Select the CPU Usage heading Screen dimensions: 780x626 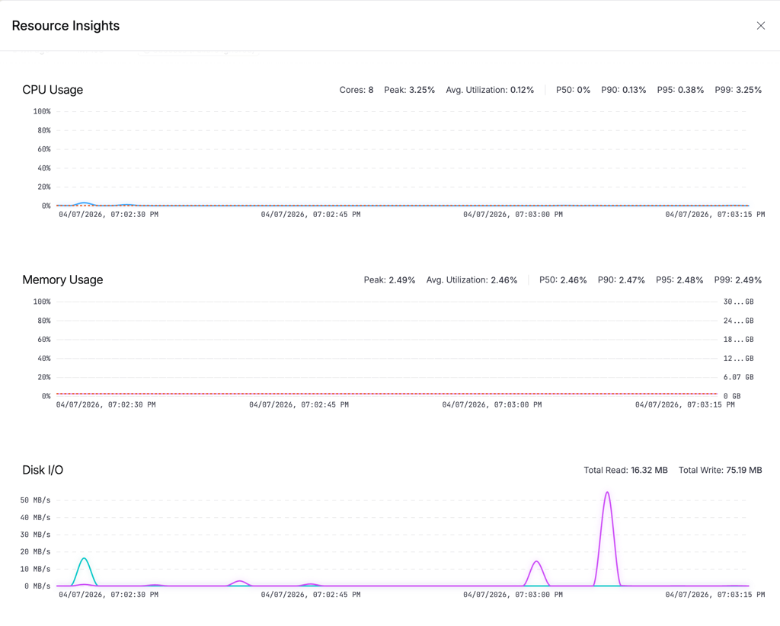pyautogui.click(x=53, y=90)
